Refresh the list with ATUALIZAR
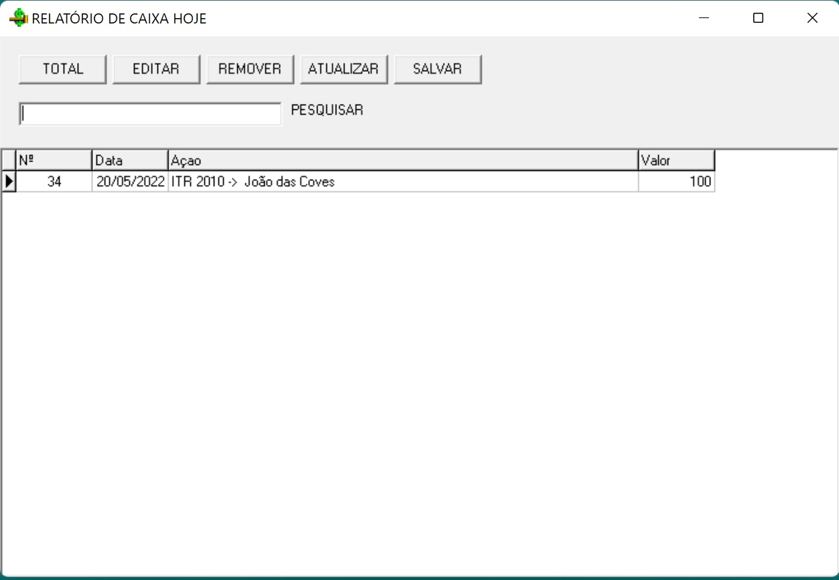This screenshot has height=580, width=839. [343, 69]
